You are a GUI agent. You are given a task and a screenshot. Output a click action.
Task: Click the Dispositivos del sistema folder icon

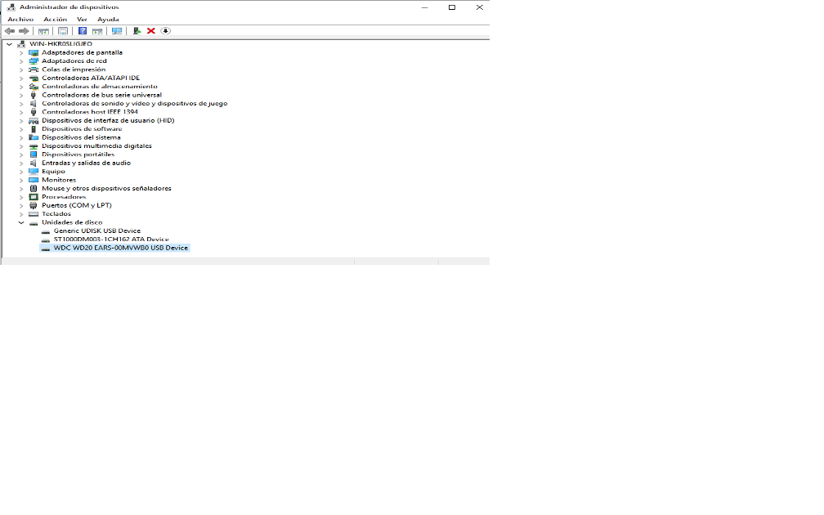coord(34,137)
